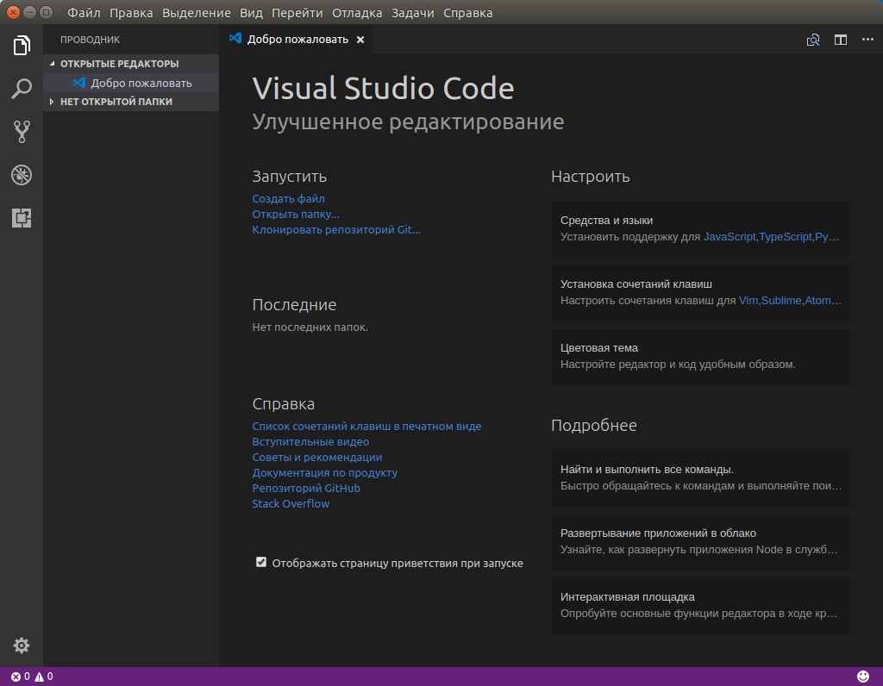Open the Debug view icon
The image size is (883, 686).
click(x=22, y=175)
